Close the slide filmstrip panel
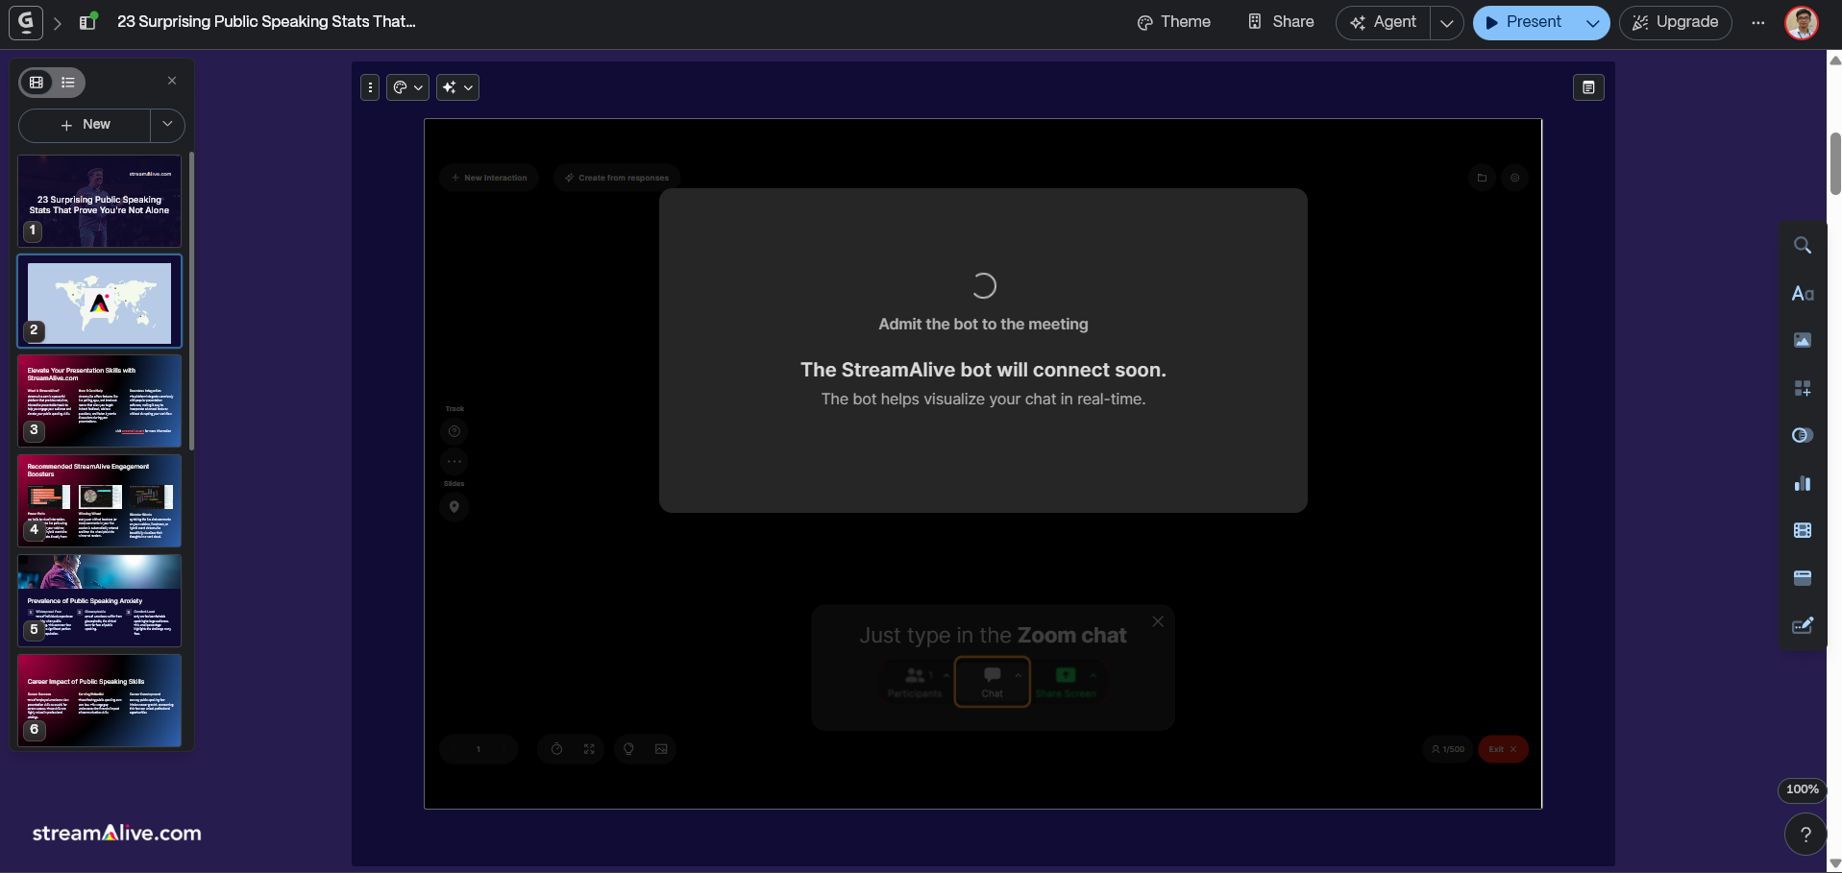Screen dimensions: 1842x873 point(172,81)
